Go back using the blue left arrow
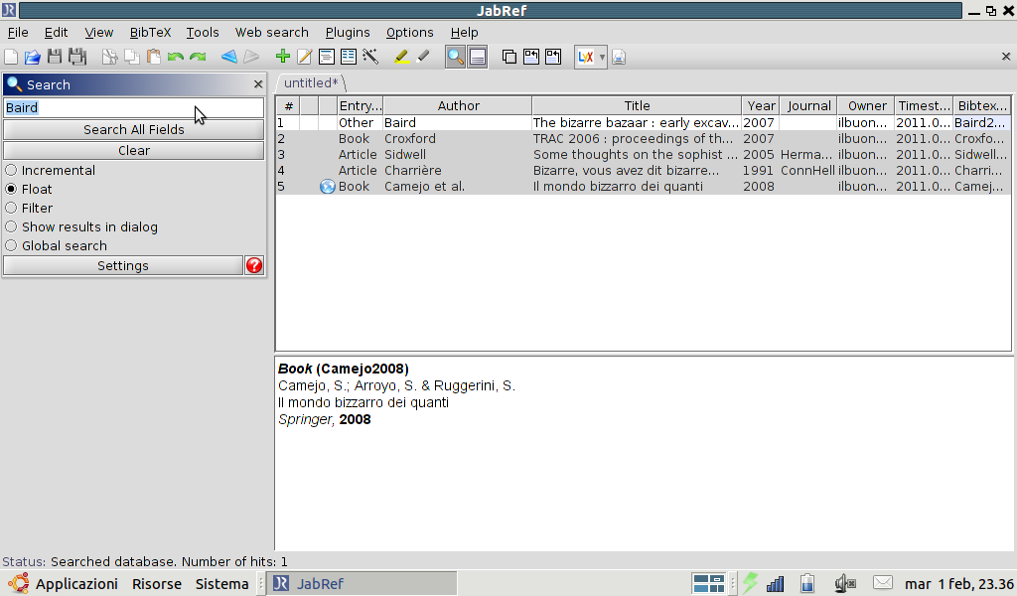The height and width of the screenshot is (596, 1017). (229, 57)
